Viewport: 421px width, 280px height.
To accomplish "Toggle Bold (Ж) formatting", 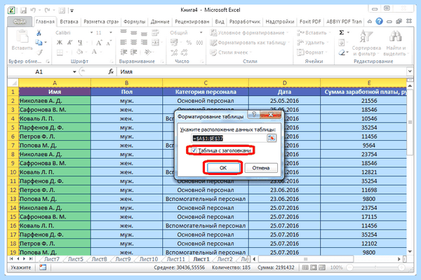I will pyautogui.click(x=60, y=42).
